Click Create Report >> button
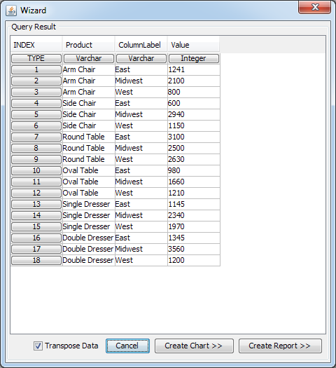Viewport: 336px width, 368px height. click(280, 346)
